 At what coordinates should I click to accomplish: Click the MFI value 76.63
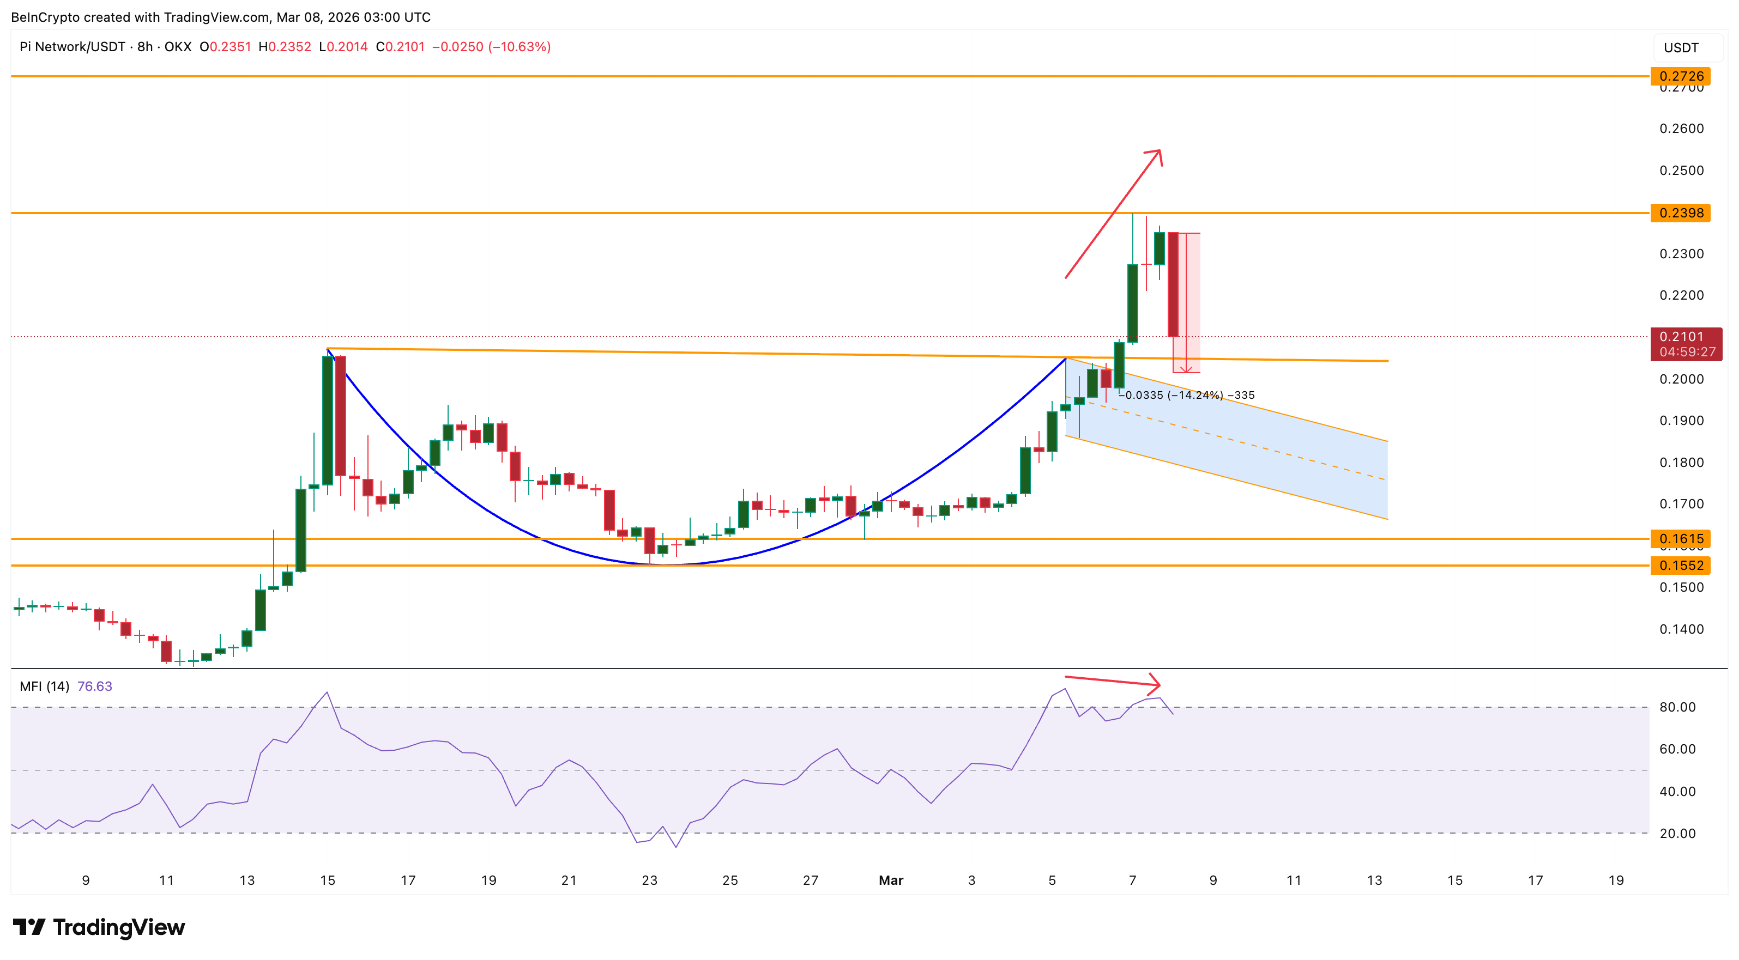pos(94,686)
